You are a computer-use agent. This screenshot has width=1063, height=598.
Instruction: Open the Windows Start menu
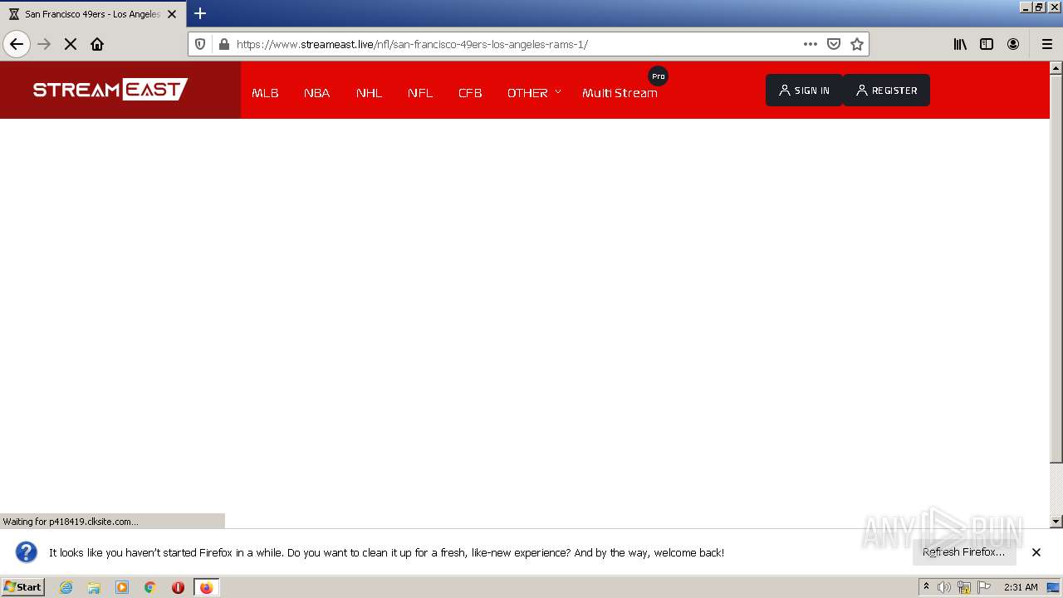pyautogui.click(x=22, y=586)
